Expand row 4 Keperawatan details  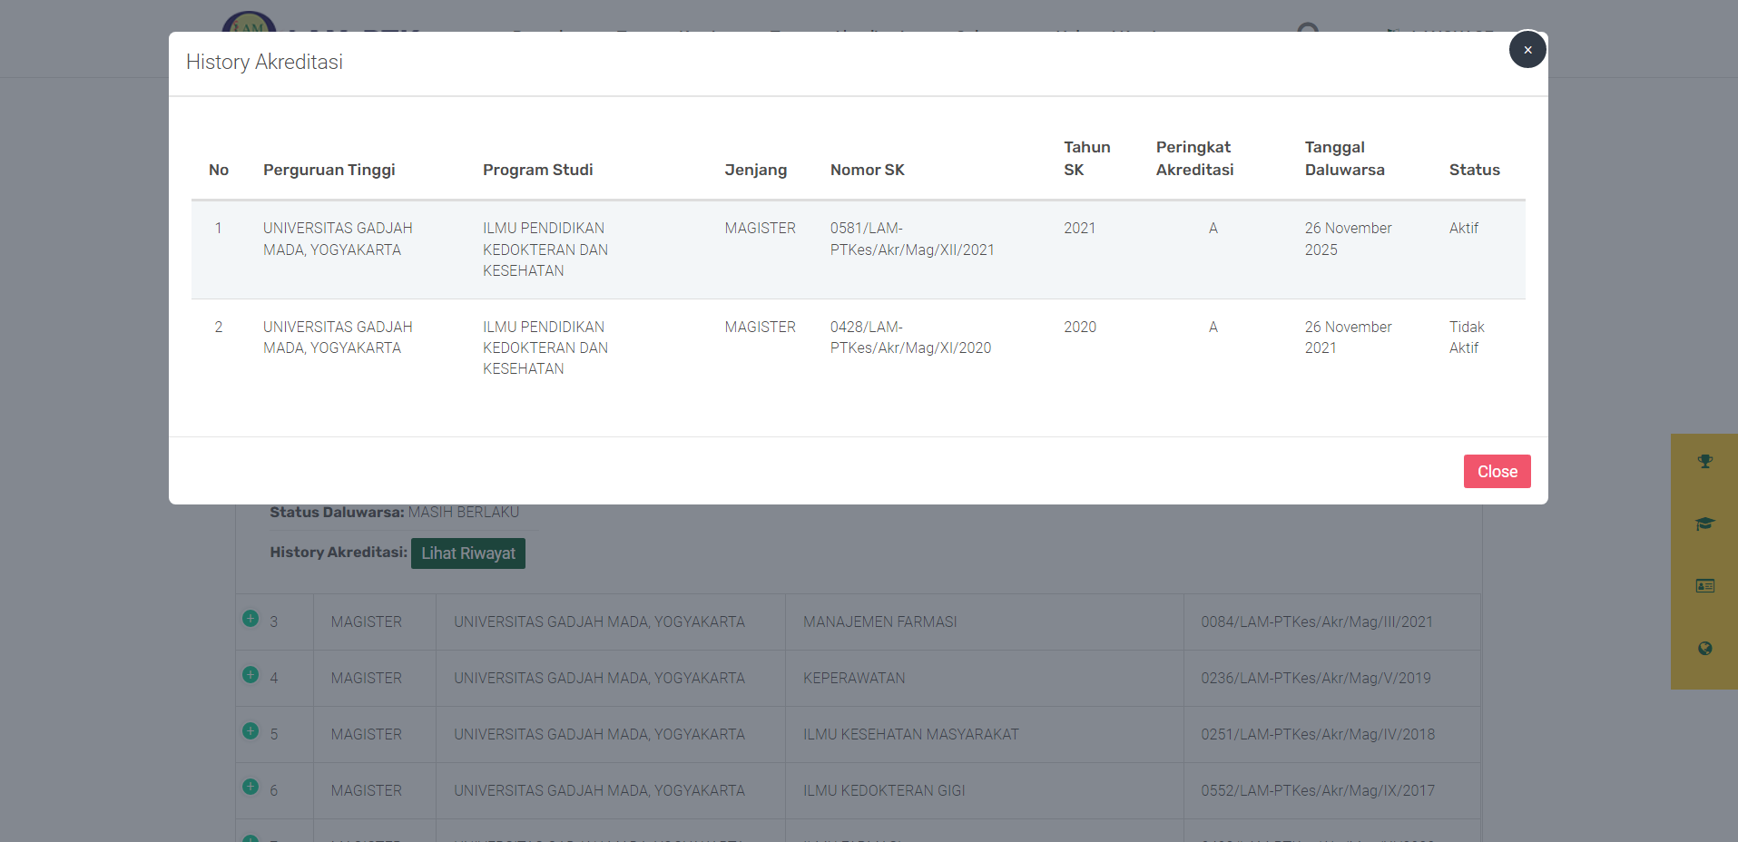pos(250,675)
